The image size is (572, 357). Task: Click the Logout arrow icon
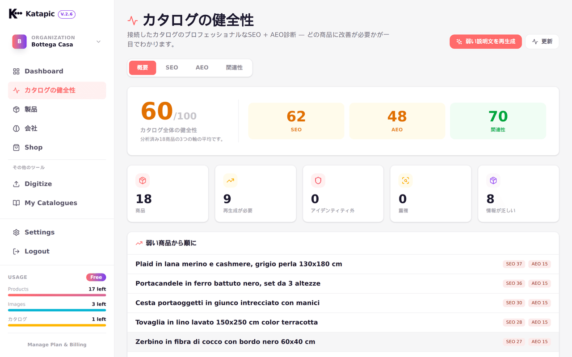pyautogui.click(x=16, y=252)
